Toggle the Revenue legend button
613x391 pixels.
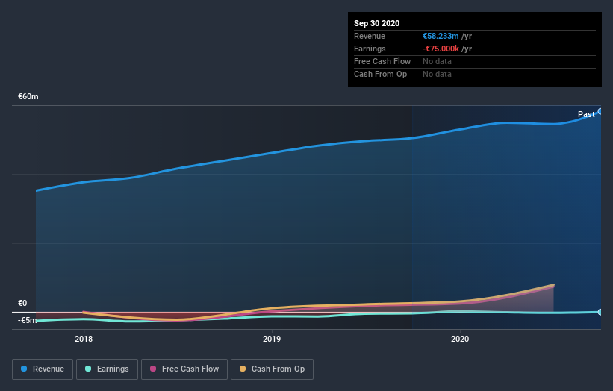click(x=43, y=369)
